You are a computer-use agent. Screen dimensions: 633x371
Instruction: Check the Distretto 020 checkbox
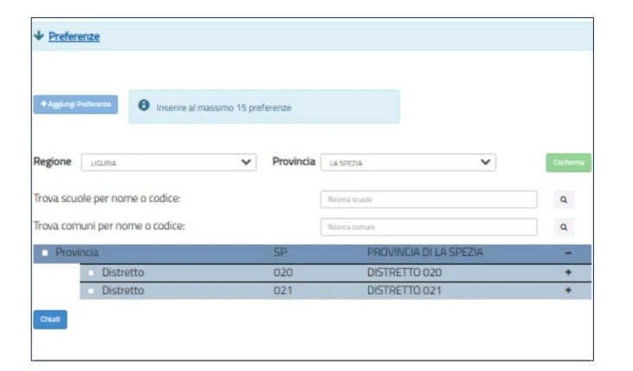pos(91,272)
